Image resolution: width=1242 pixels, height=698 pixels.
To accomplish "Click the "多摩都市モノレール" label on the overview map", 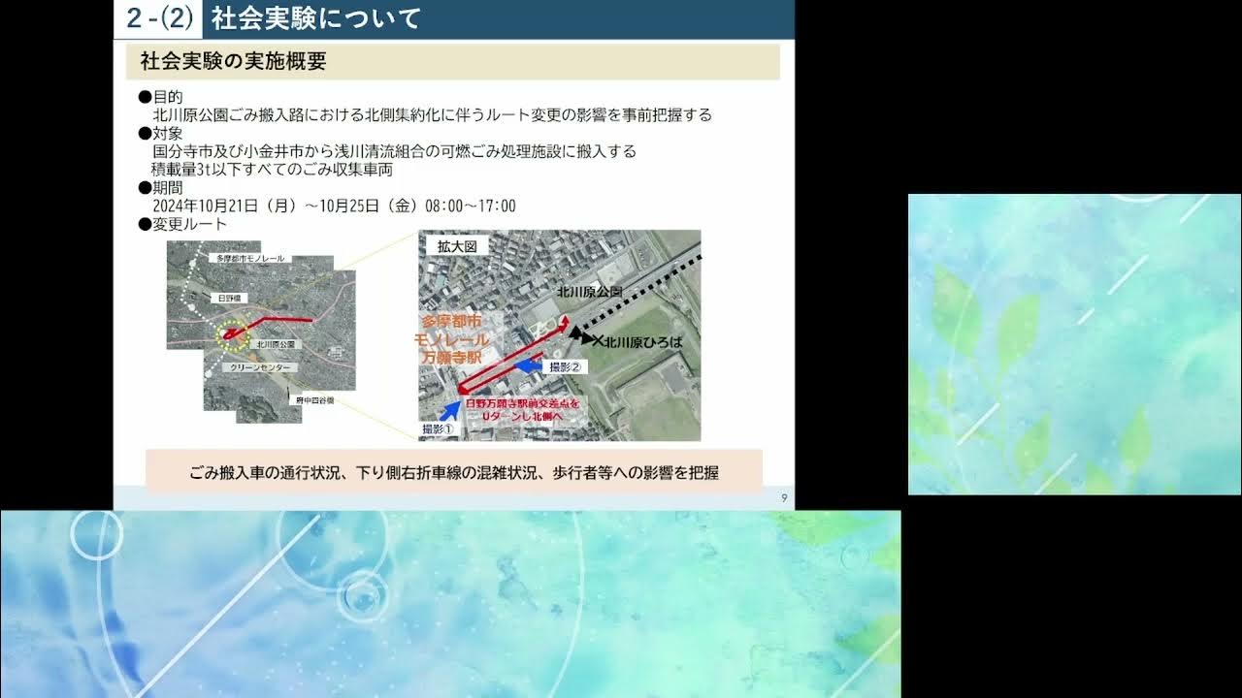I will coord(250,260).
